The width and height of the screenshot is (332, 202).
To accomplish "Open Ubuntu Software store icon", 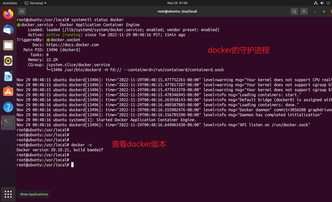I will [8, 91].
